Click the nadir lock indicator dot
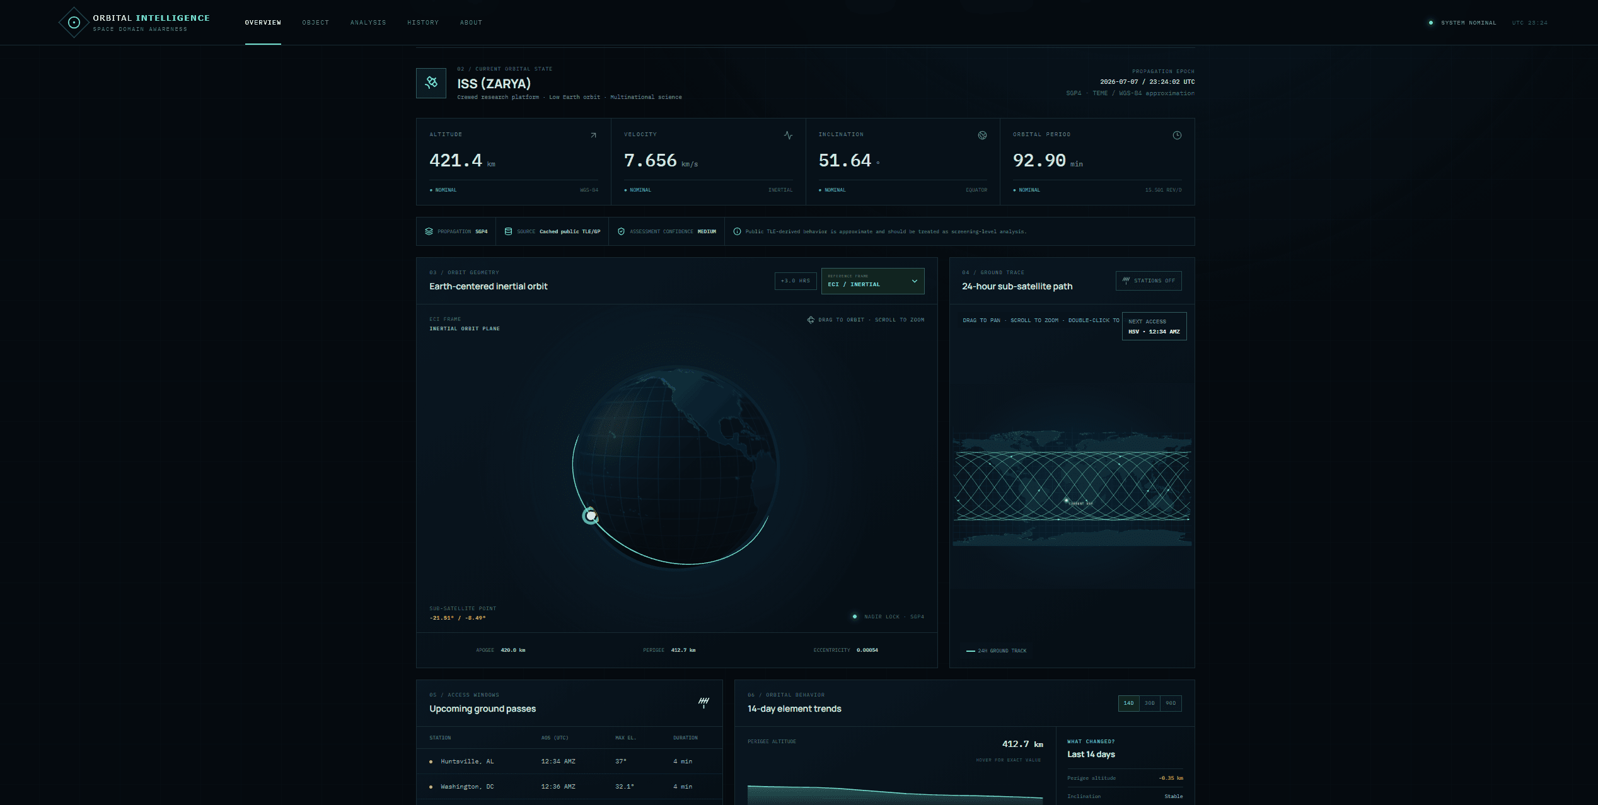 pos(855,617)
